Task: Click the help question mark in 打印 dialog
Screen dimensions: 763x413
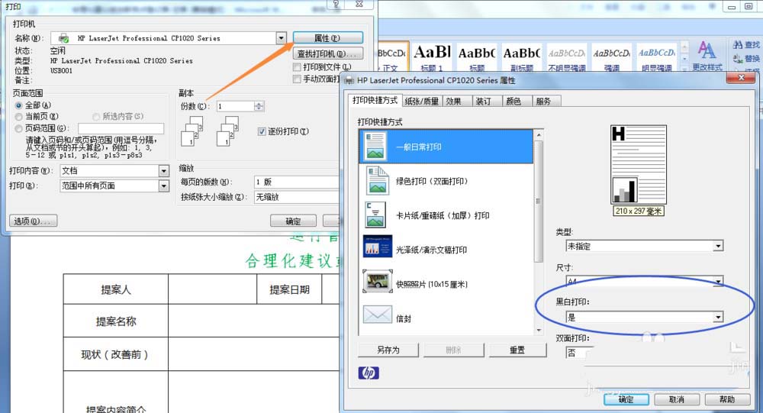Action: (336, 4)
